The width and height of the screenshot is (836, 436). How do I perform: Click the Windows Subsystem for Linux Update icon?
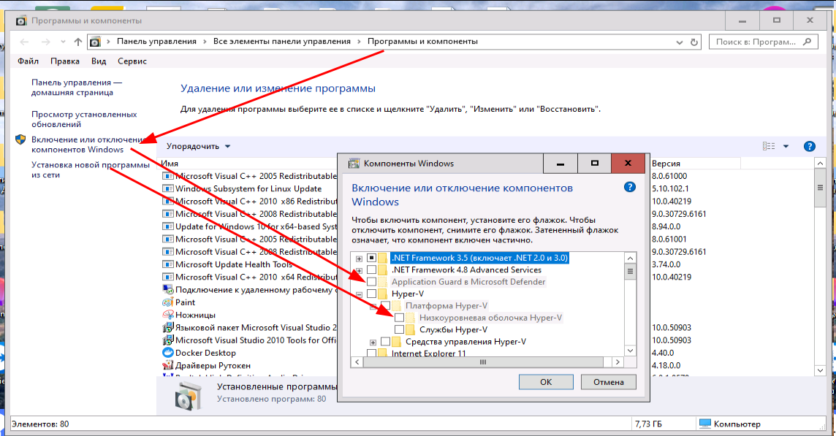pyautogui.click(x=168, y=188)
